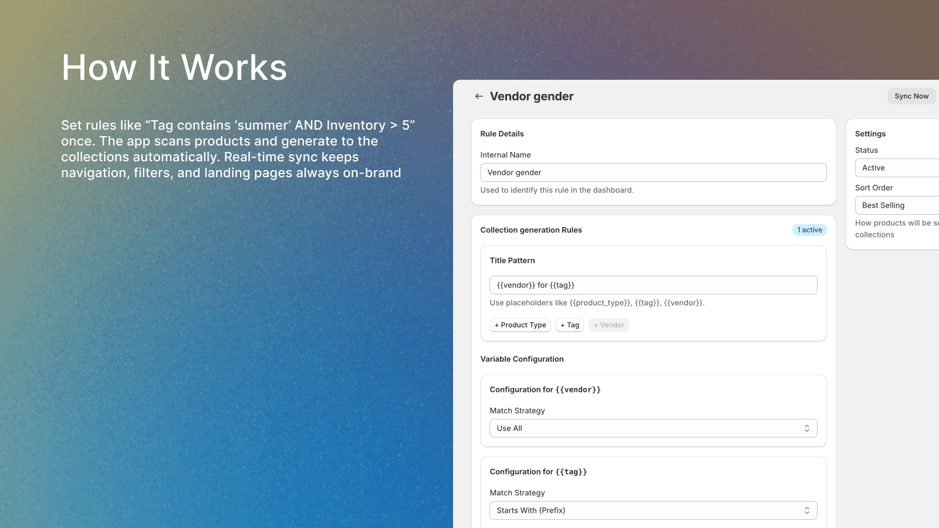Select the Vendor gender page title

532,96
